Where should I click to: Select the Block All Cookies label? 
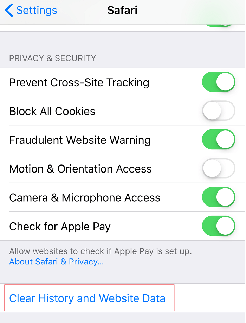(x=52, y=111)
